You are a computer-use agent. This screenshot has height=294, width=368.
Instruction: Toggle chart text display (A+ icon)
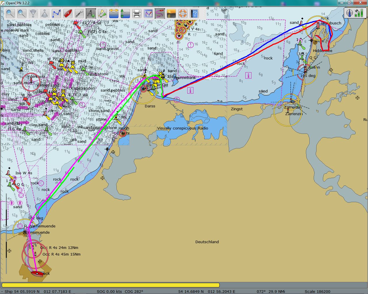(x=91, y=13)
